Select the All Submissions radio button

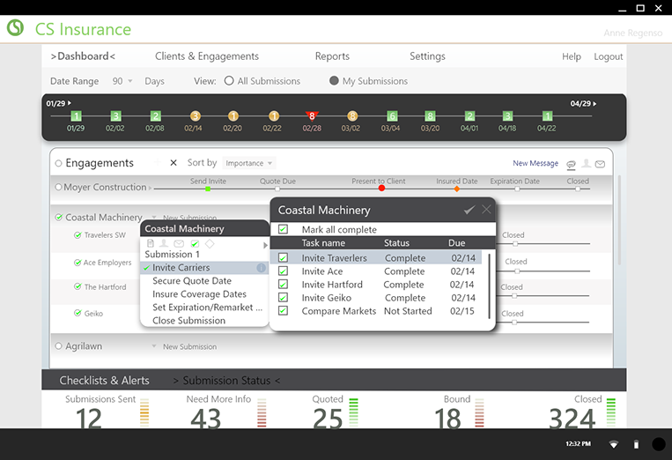(229, 81)
